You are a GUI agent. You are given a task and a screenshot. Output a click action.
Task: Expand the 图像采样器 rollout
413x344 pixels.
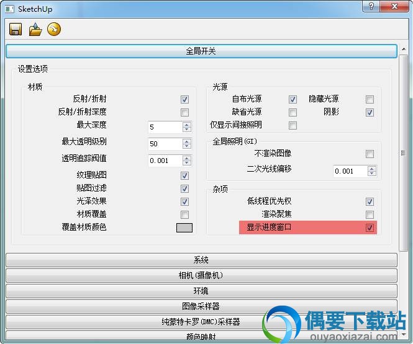click(201, 306)
